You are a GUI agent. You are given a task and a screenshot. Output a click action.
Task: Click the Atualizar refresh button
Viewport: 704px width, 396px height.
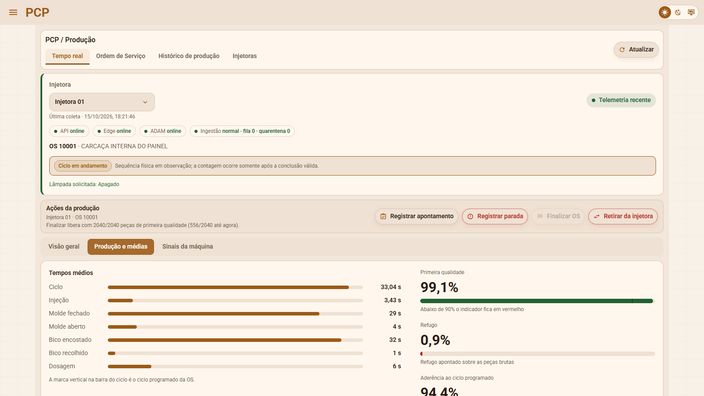click(636, 50)
